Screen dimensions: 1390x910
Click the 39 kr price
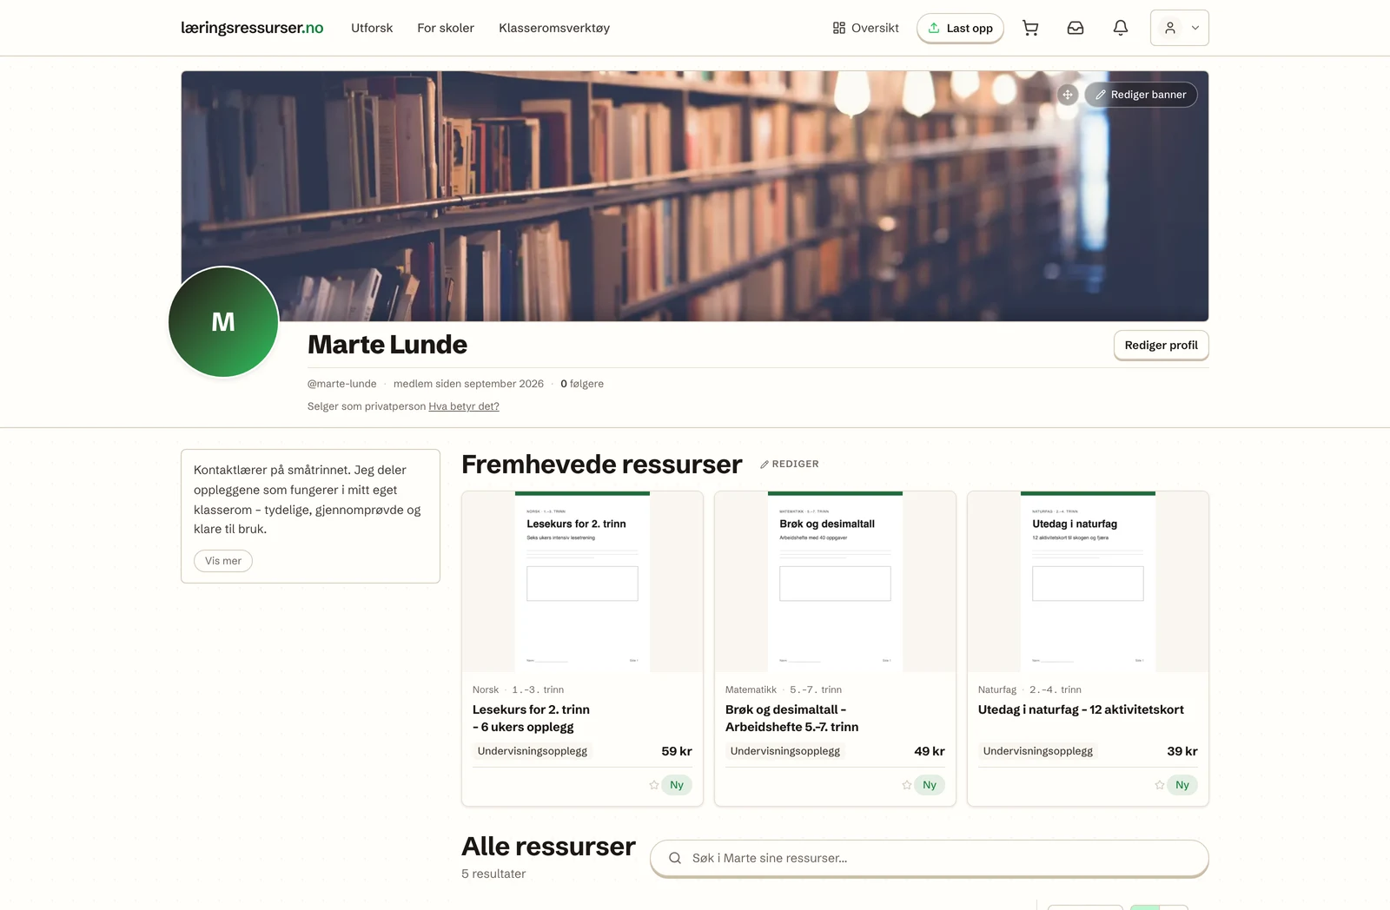tap(1182, 751)
